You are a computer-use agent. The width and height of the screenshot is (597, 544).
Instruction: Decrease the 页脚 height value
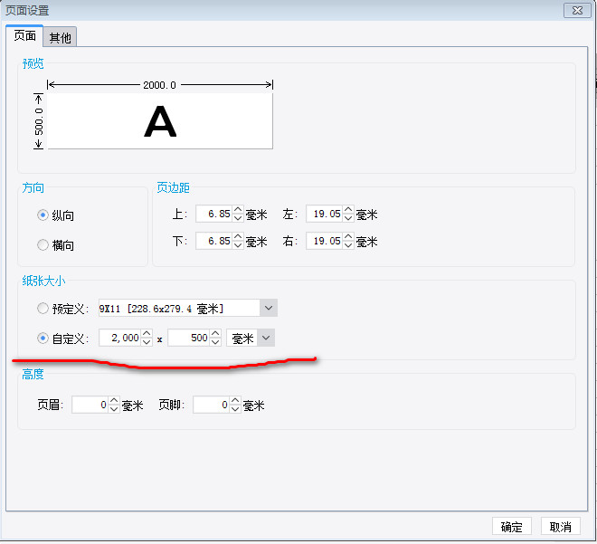[235, 409]
